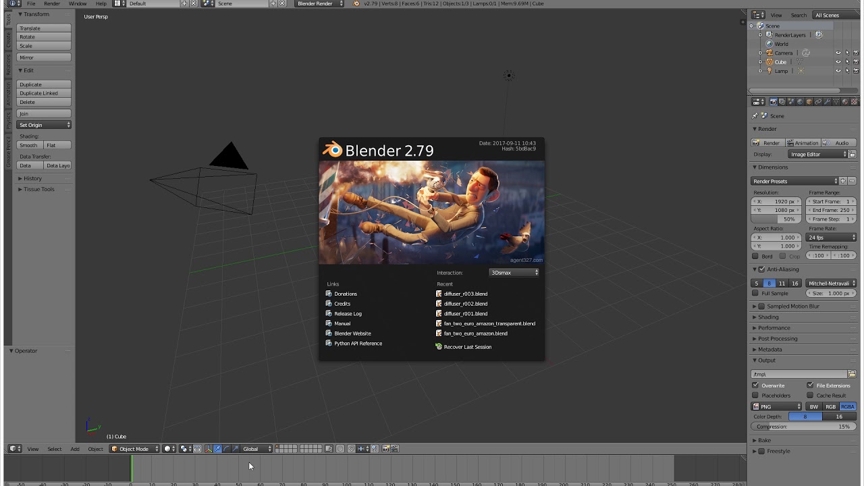Open the File menu
The width and height of the screenshot is (864, 486).
(x=31, y=3)
